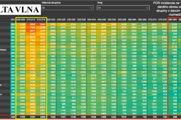Click the Veková skupina dropdown chevron arrow
The height and width of the screenshot is (120, 181).
(x=91, y=8)
